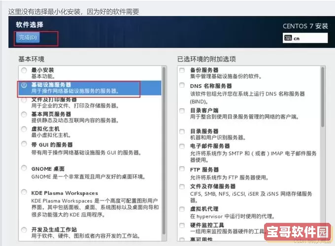335x246 pixels.
Task: Select the 基础设施服务器 radio option
Action: tap(24, 85)
